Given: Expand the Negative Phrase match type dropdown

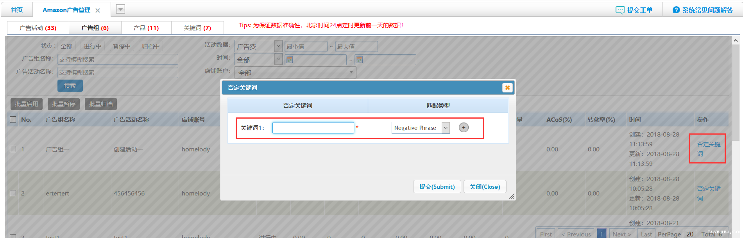Looking at the screenshot, I should [446, 128].
